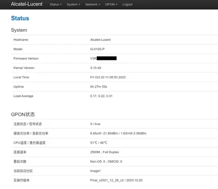Viewport: 218px width, 189px height.
Task: Select boot partition value image1
Action: (x=95, y=171)
